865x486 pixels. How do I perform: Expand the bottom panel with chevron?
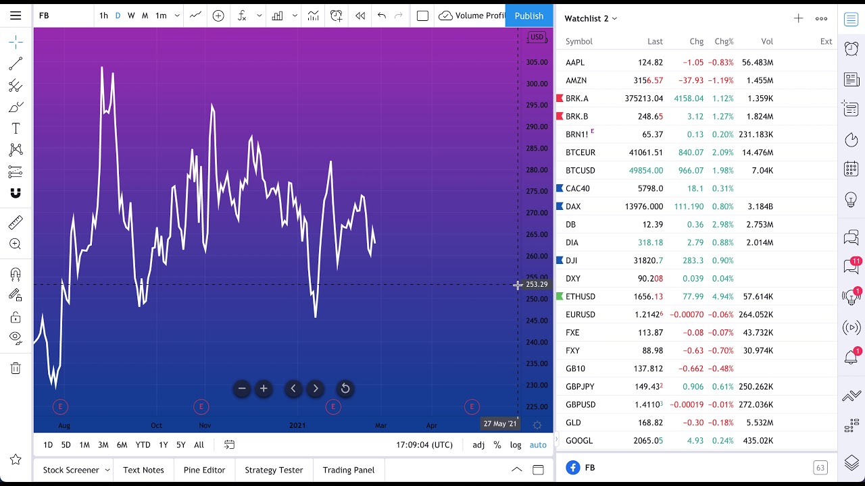[516, 470]
